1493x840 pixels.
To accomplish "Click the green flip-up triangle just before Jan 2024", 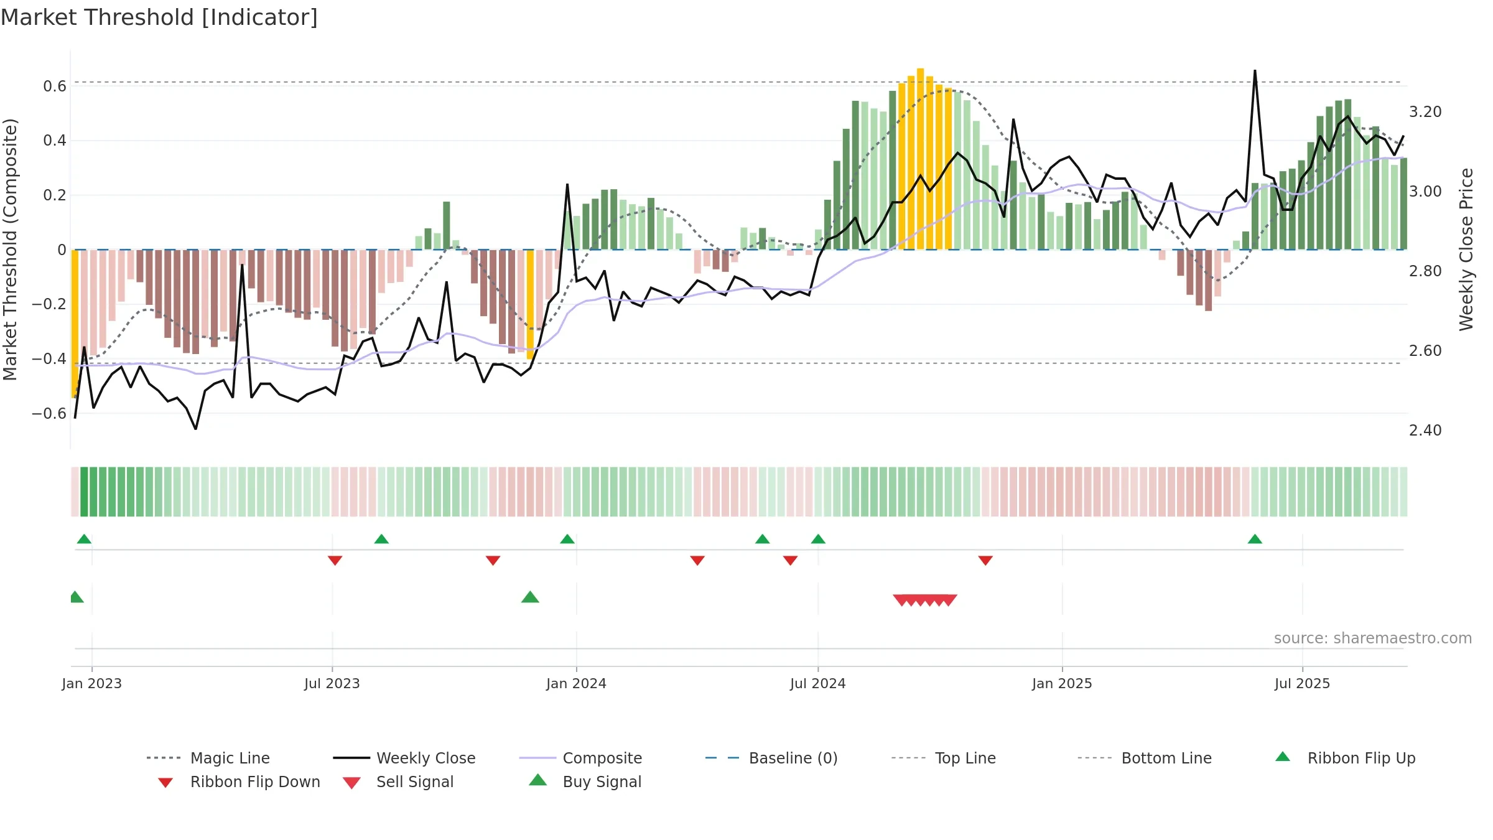I will 567,539.
